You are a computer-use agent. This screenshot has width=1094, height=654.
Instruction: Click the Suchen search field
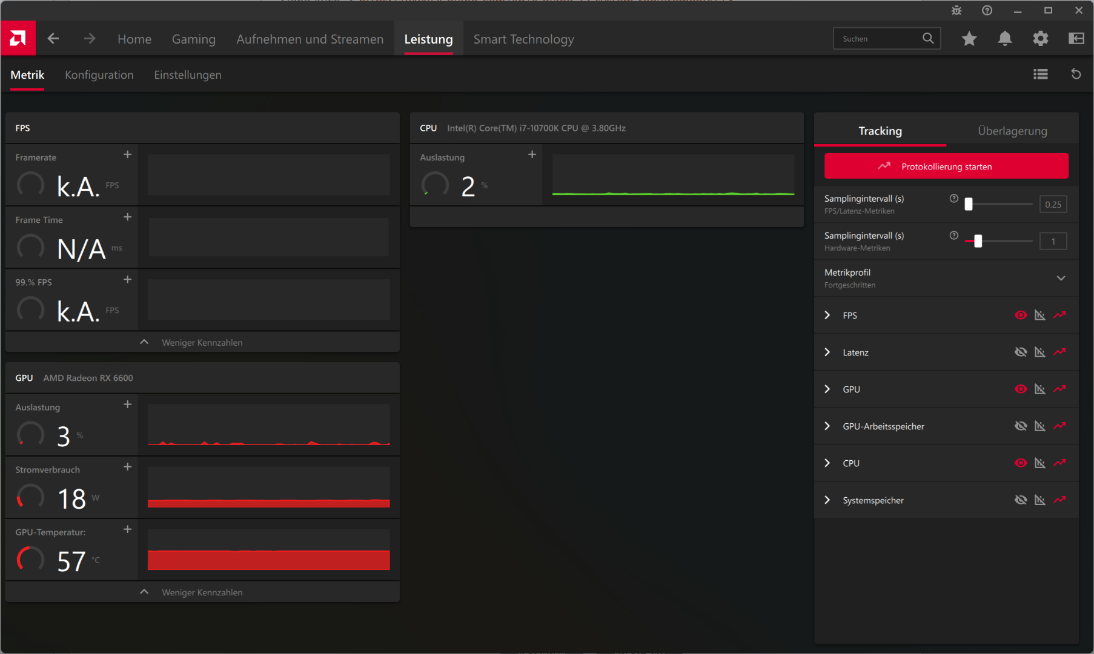[x=887, y=39]
